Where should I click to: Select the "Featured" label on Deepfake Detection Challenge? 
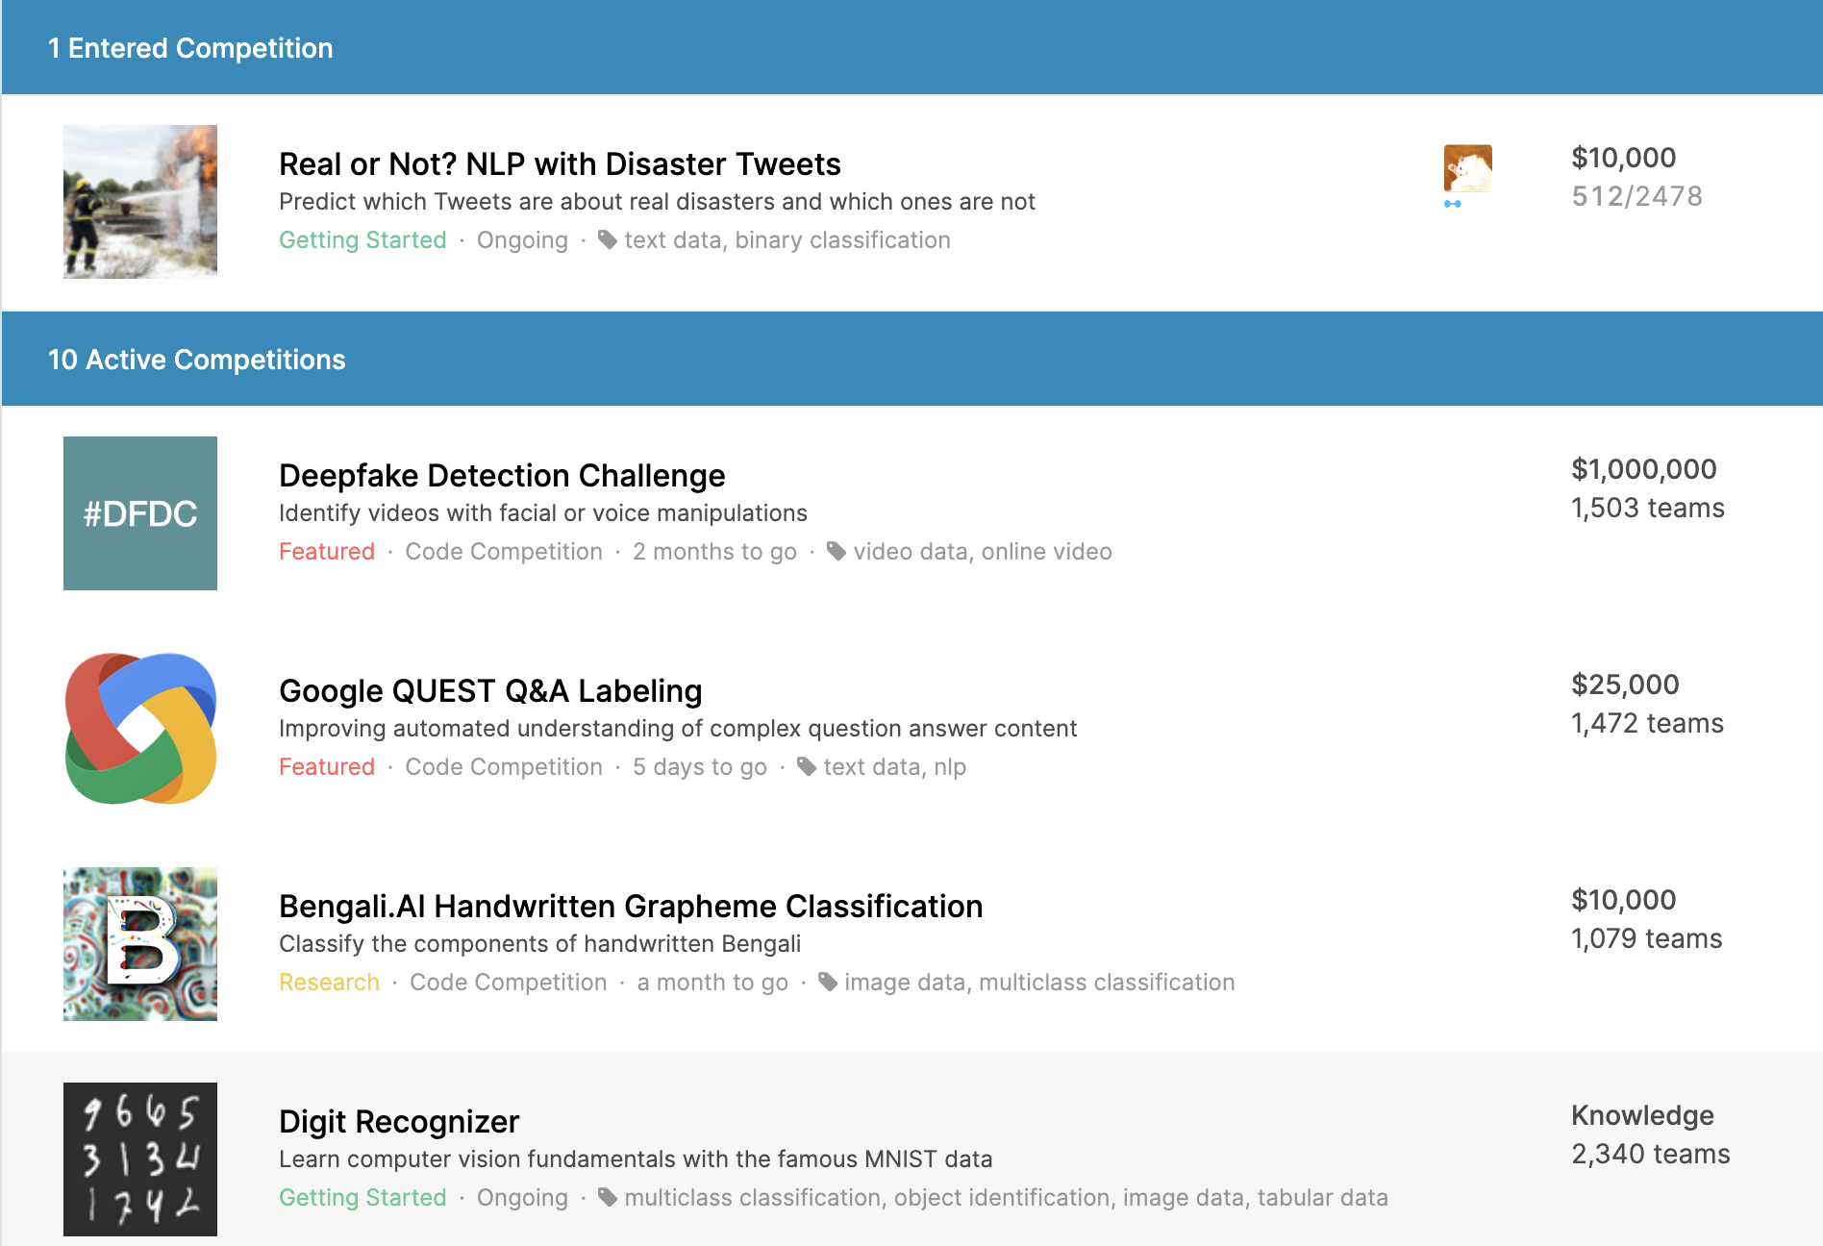coord(326,552)
